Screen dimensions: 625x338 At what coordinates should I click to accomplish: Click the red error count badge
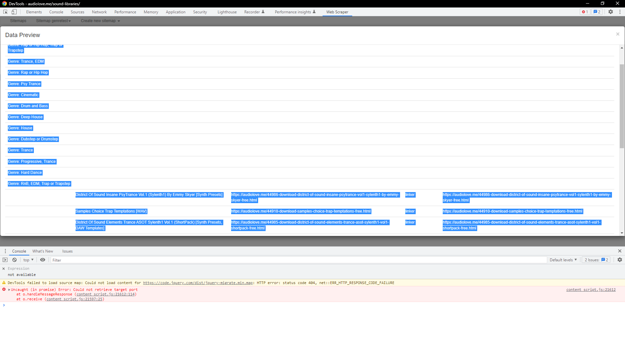[x=585, y=12]
